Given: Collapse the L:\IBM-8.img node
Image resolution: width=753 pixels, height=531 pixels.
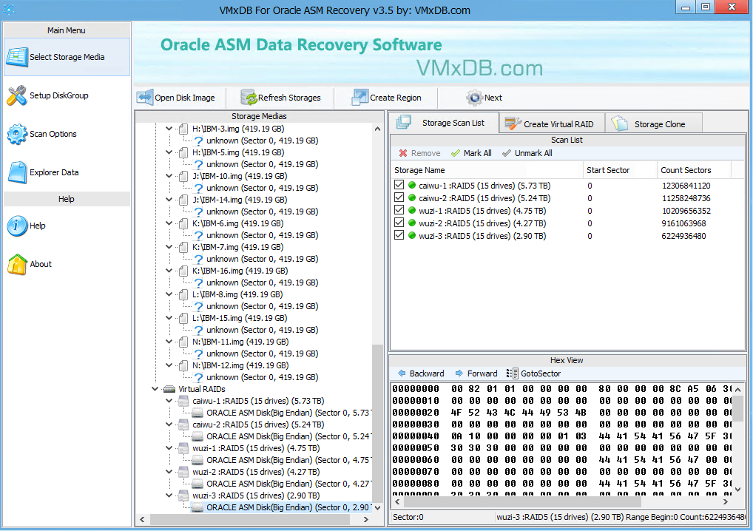Looking at the screenshot, I should [169, 294].
